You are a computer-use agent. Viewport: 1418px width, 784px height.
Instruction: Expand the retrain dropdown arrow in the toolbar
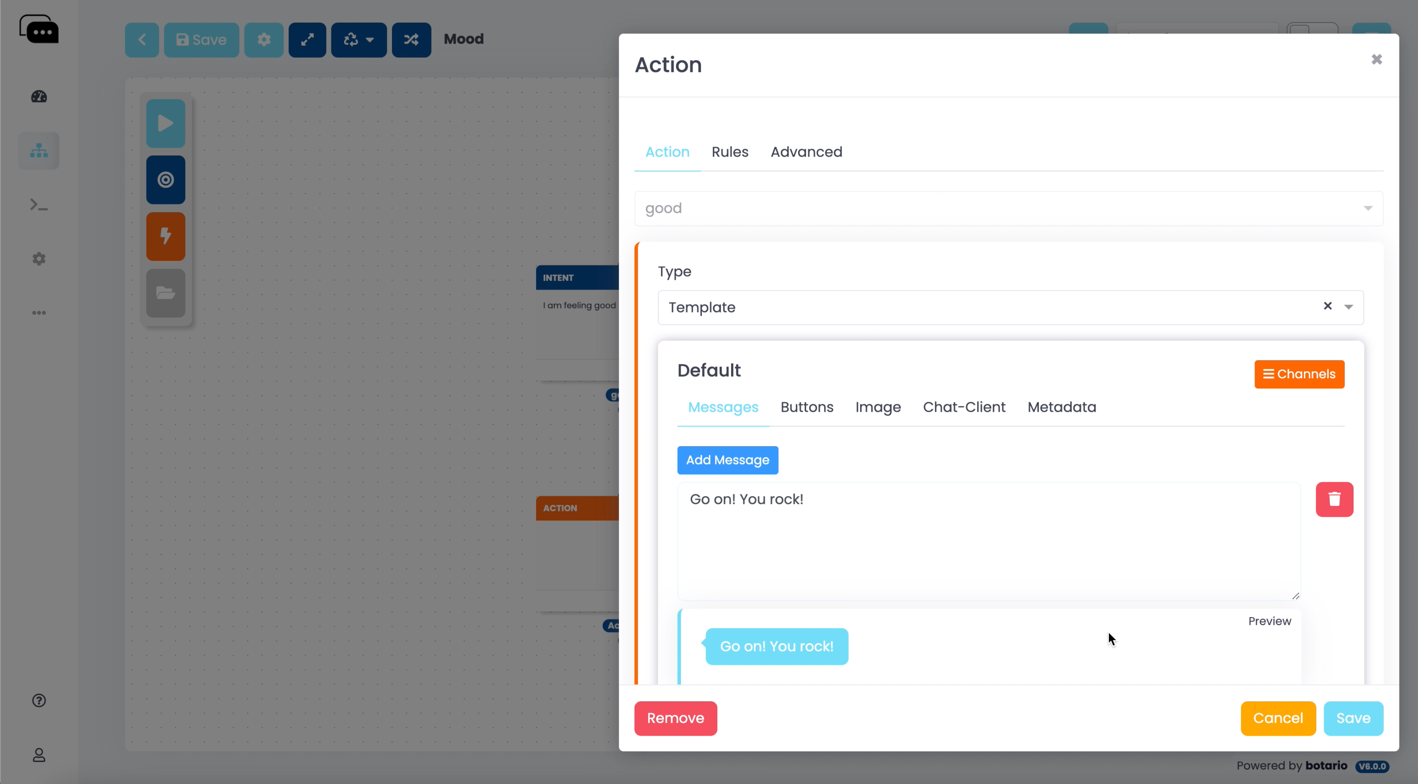tap(369, 39)
